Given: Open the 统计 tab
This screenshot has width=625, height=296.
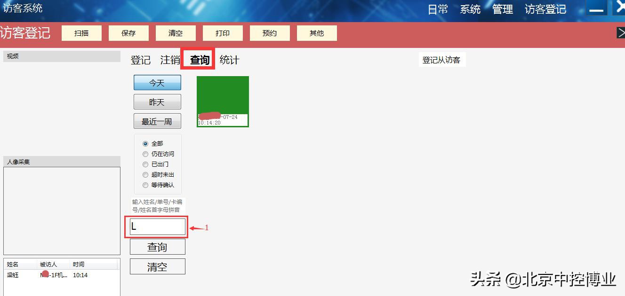Looking at the screenshot, I should point(229,60).
